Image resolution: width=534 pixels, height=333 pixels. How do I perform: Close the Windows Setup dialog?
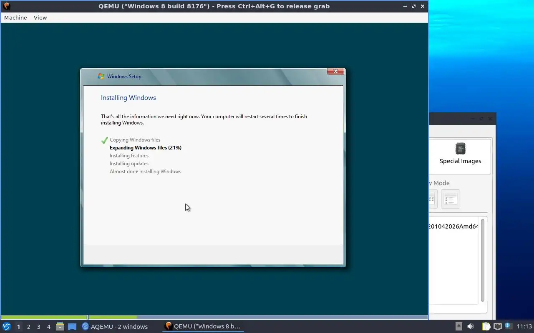335,72
